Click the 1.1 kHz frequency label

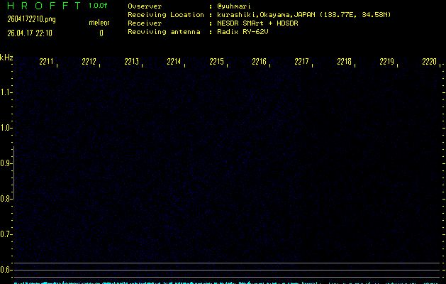(x=6, y=92)
